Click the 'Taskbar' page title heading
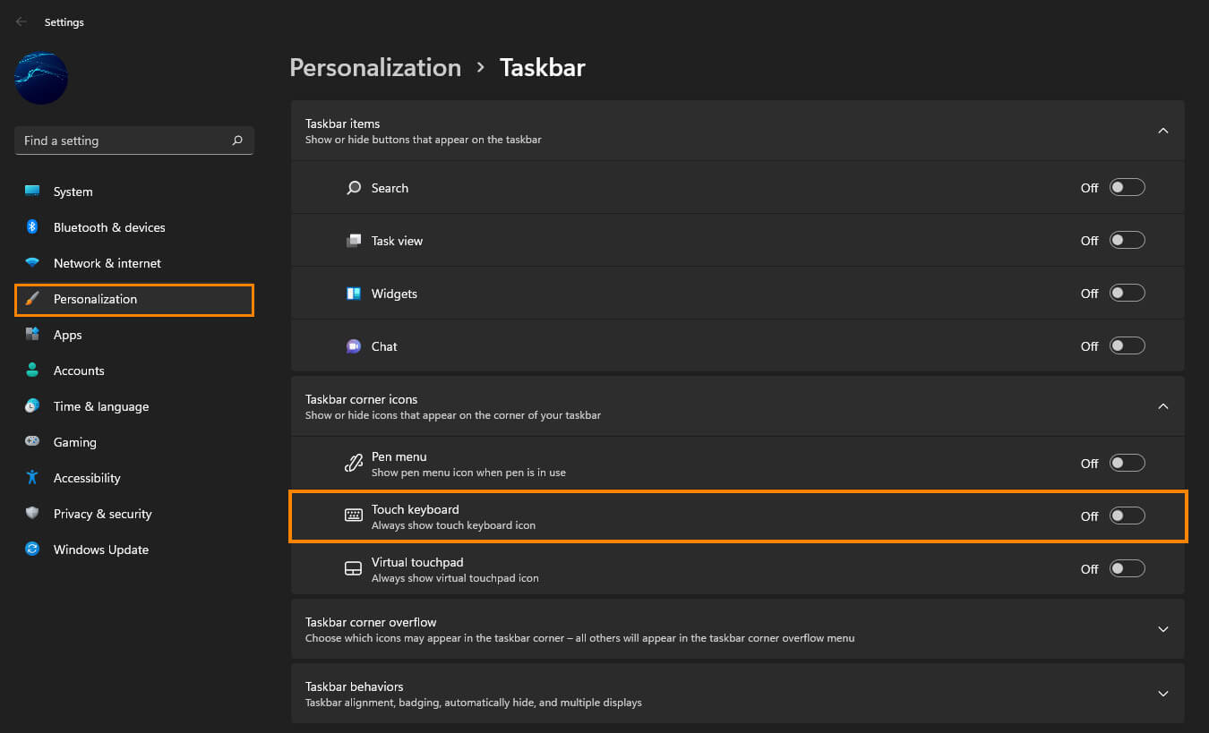Screen dimensions: 1209x733 click(542, 68)
